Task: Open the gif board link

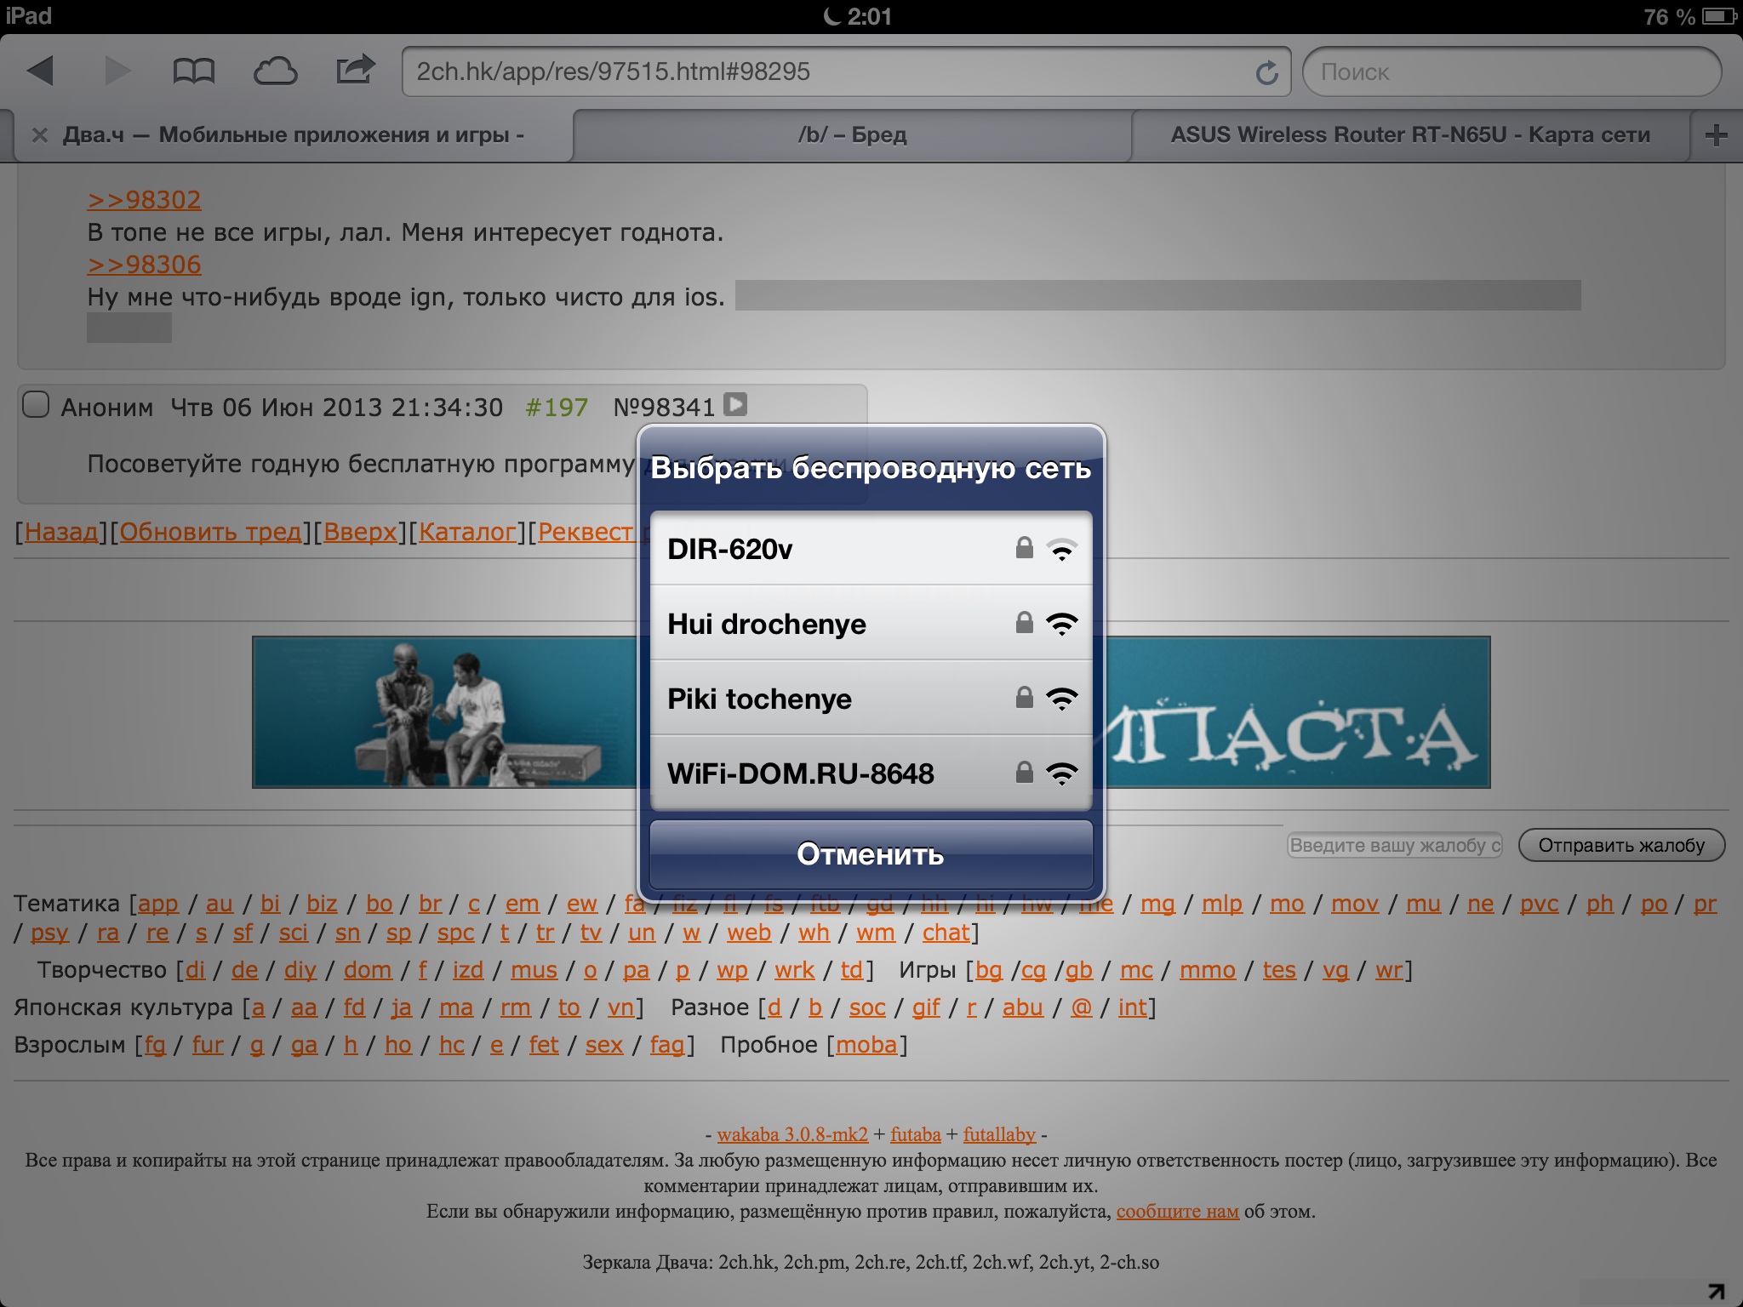Action: 926,1008
